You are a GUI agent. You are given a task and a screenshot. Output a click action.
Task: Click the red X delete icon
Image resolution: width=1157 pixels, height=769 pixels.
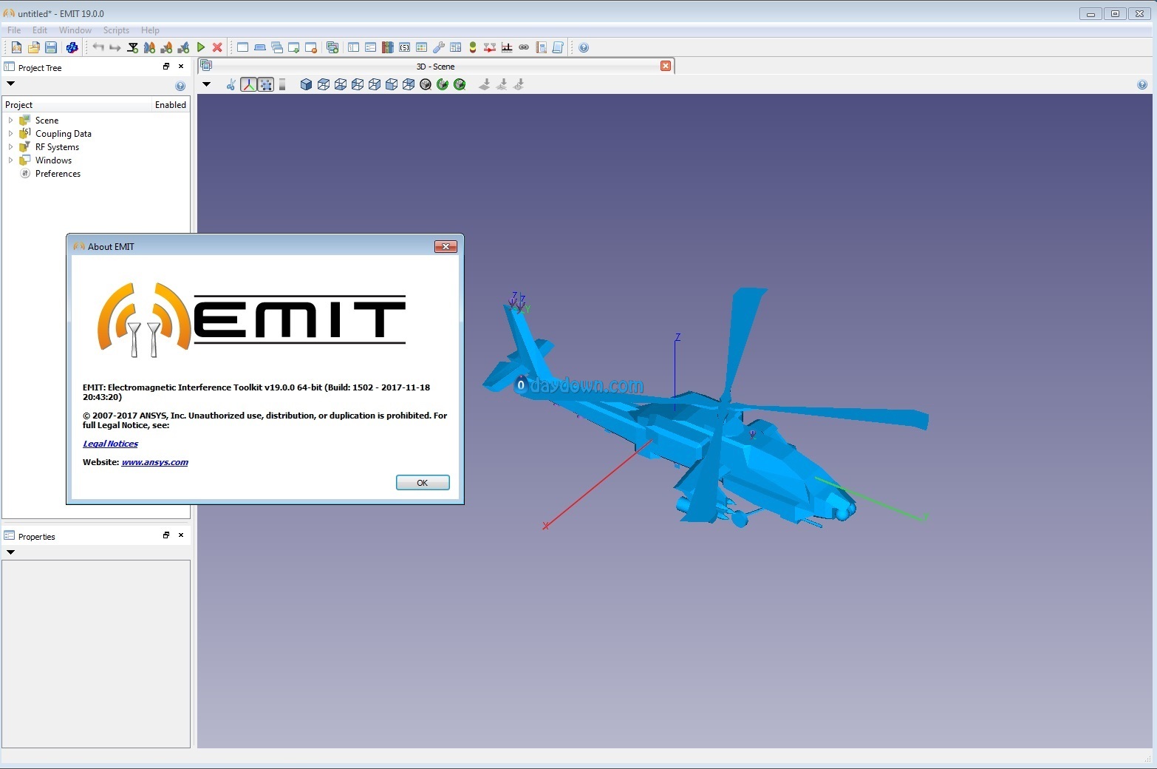pos(217,47)
